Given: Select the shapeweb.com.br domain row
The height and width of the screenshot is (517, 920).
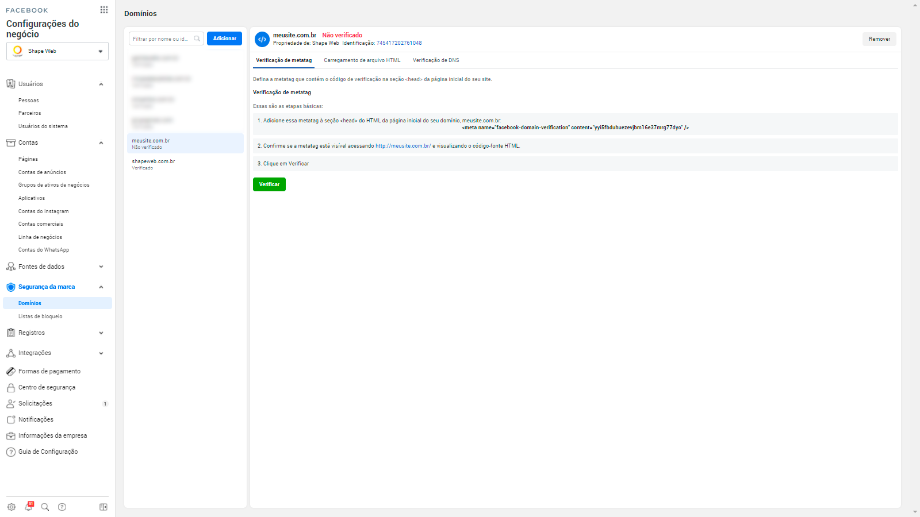Looking at the screenshot, I should 185,164.
